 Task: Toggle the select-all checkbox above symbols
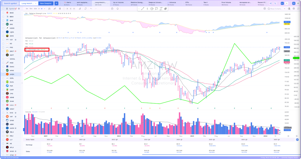point(3,9)
